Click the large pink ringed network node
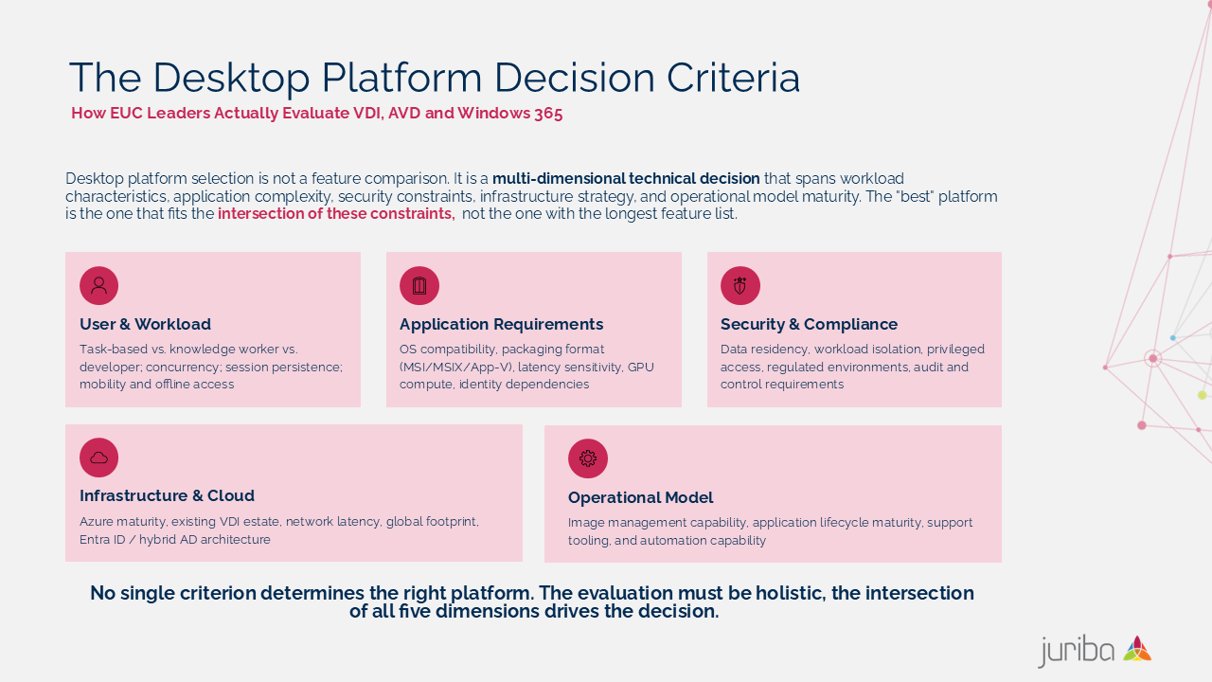 click(x=1152, y=359)
